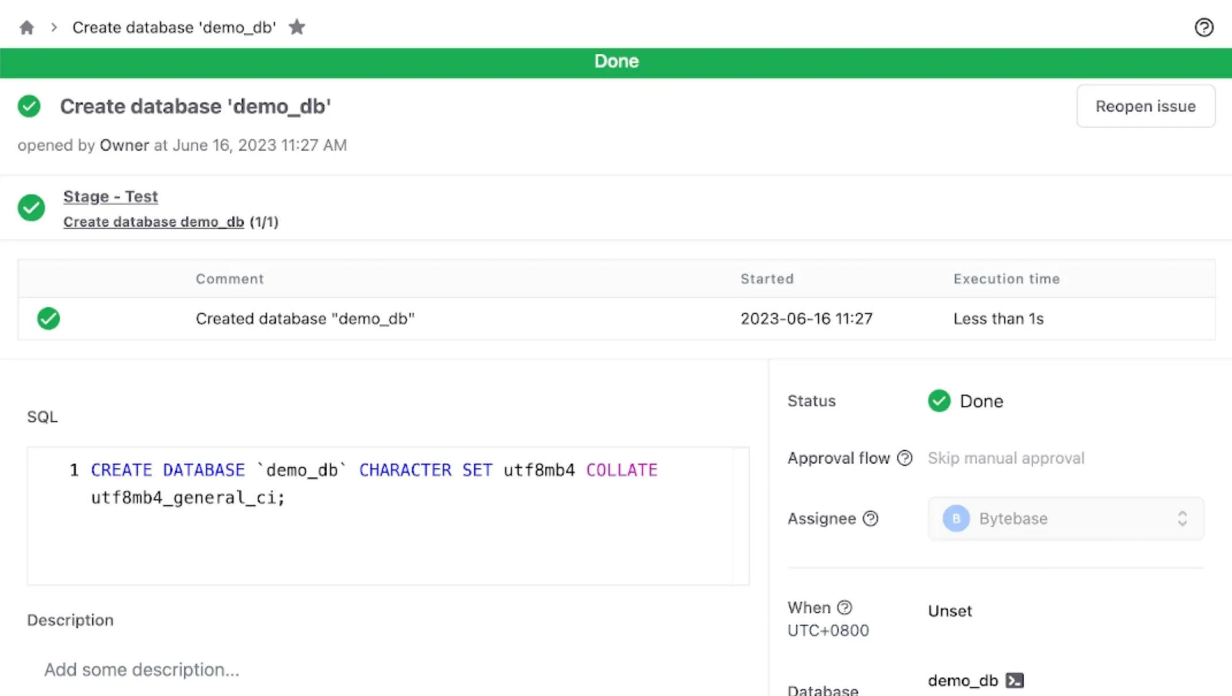Show When help tooltip icon
This screenshot has width=1232, height=696.
[x=844, y=607]
